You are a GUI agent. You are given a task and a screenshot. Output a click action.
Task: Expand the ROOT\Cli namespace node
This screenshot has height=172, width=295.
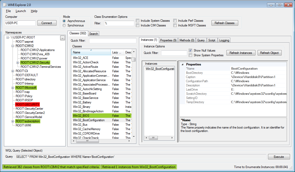[x=13, y=71]
